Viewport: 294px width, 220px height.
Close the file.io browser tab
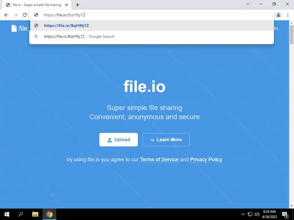tap(67, 5)
